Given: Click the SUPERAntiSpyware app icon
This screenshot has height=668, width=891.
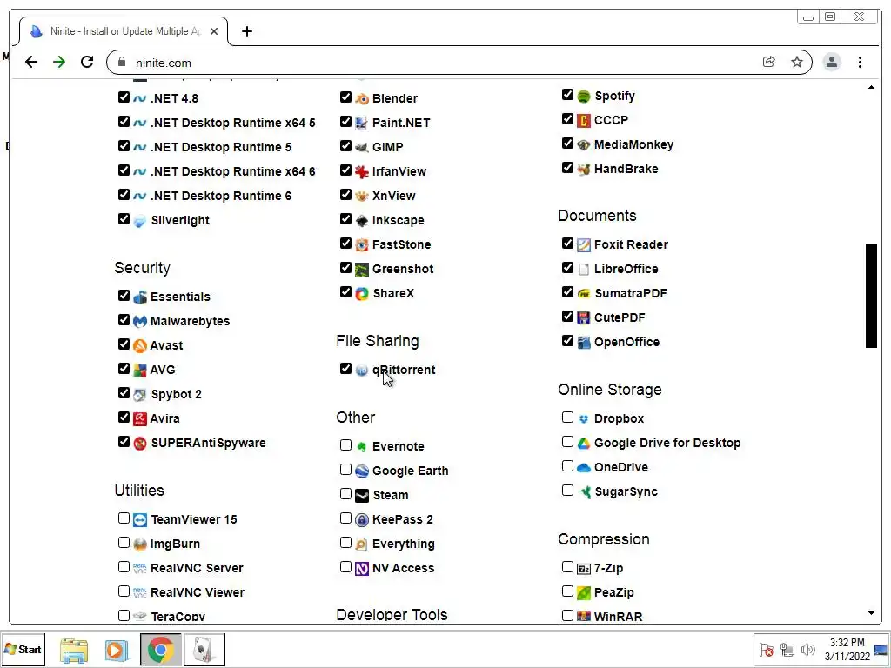Looking at the screenshot, I should [x=140, y=444].
